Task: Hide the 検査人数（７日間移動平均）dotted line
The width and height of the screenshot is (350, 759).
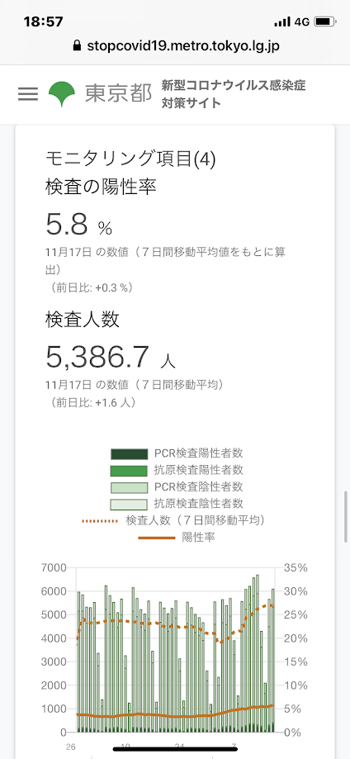Action: tap(174, 520)
